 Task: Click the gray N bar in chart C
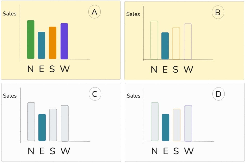point(31,122)
